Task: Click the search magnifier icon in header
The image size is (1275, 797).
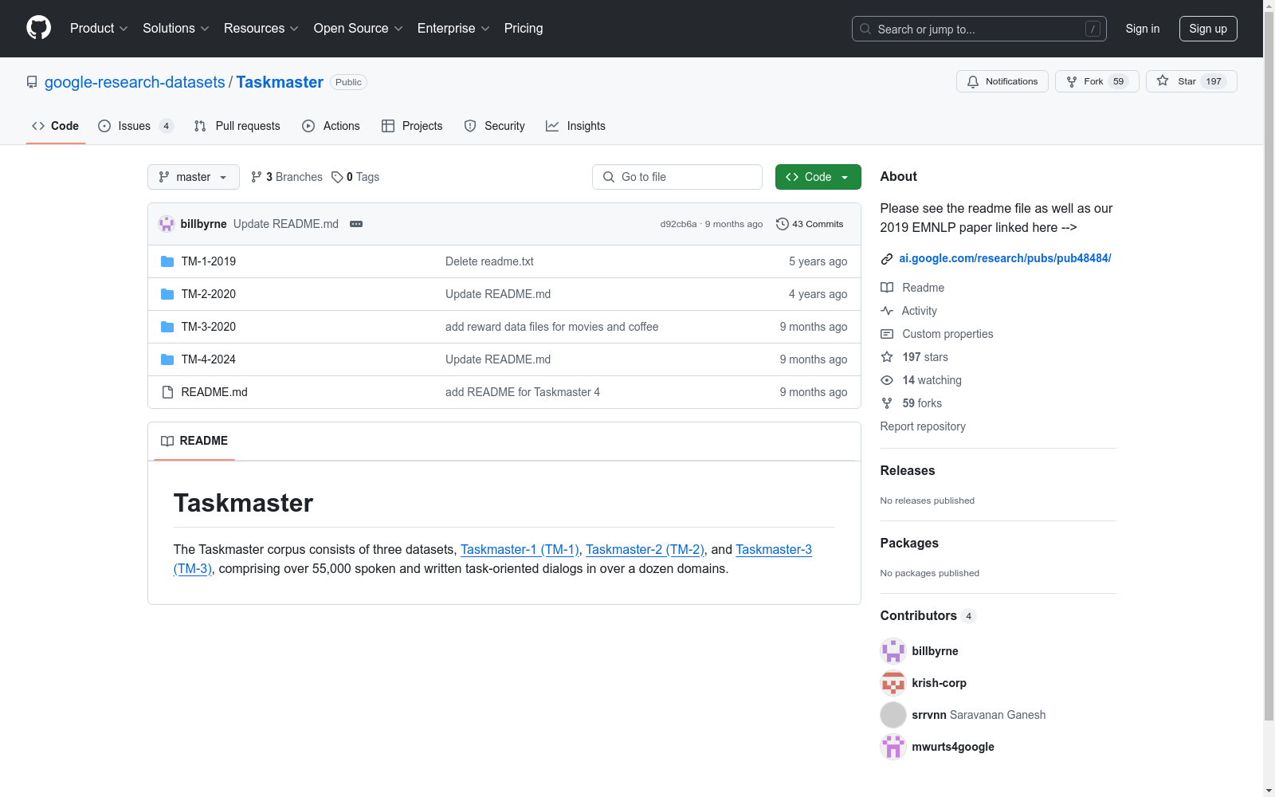Action: click(x=865, y=29)
